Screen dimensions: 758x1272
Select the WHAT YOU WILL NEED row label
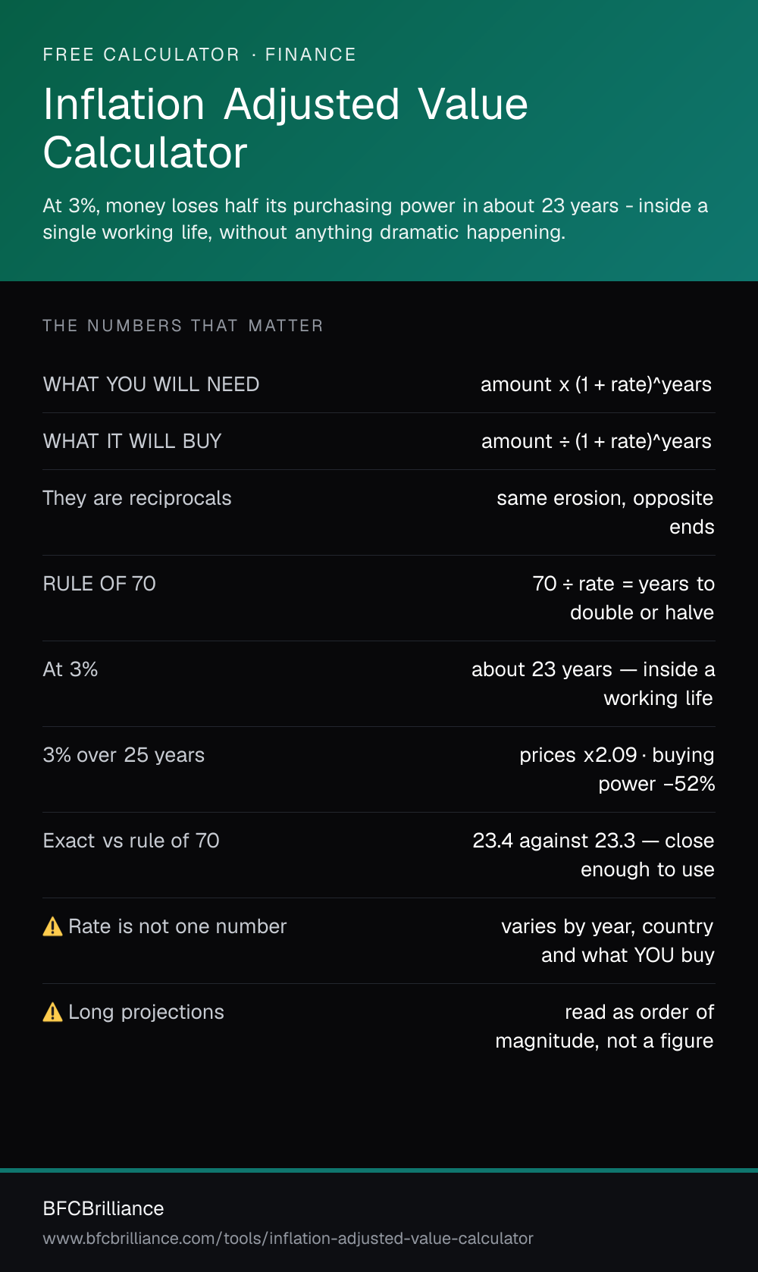click(x=152, y=384)
